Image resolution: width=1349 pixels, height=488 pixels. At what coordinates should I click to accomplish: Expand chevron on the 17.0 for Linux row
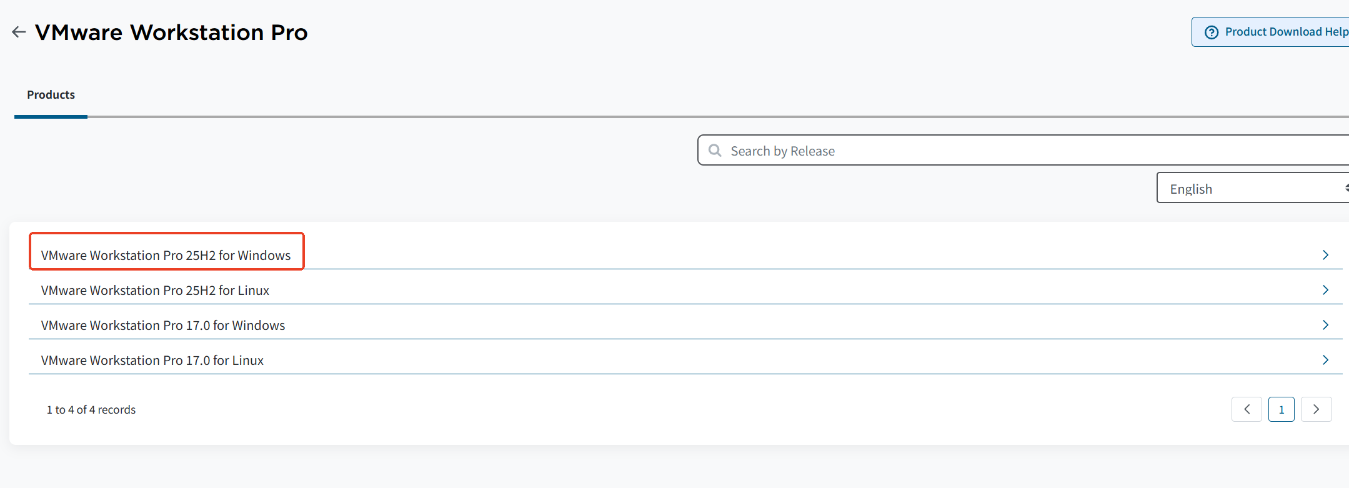1325,360
